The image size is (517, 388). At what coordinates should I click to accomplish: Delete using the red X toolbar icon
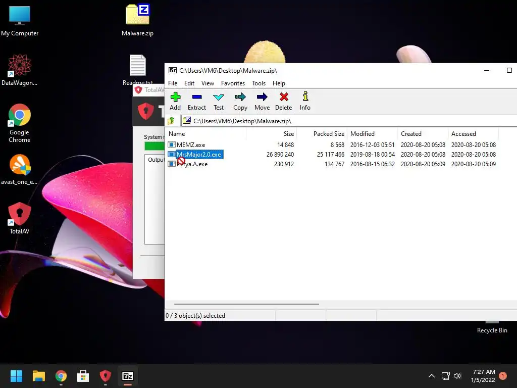284,101
